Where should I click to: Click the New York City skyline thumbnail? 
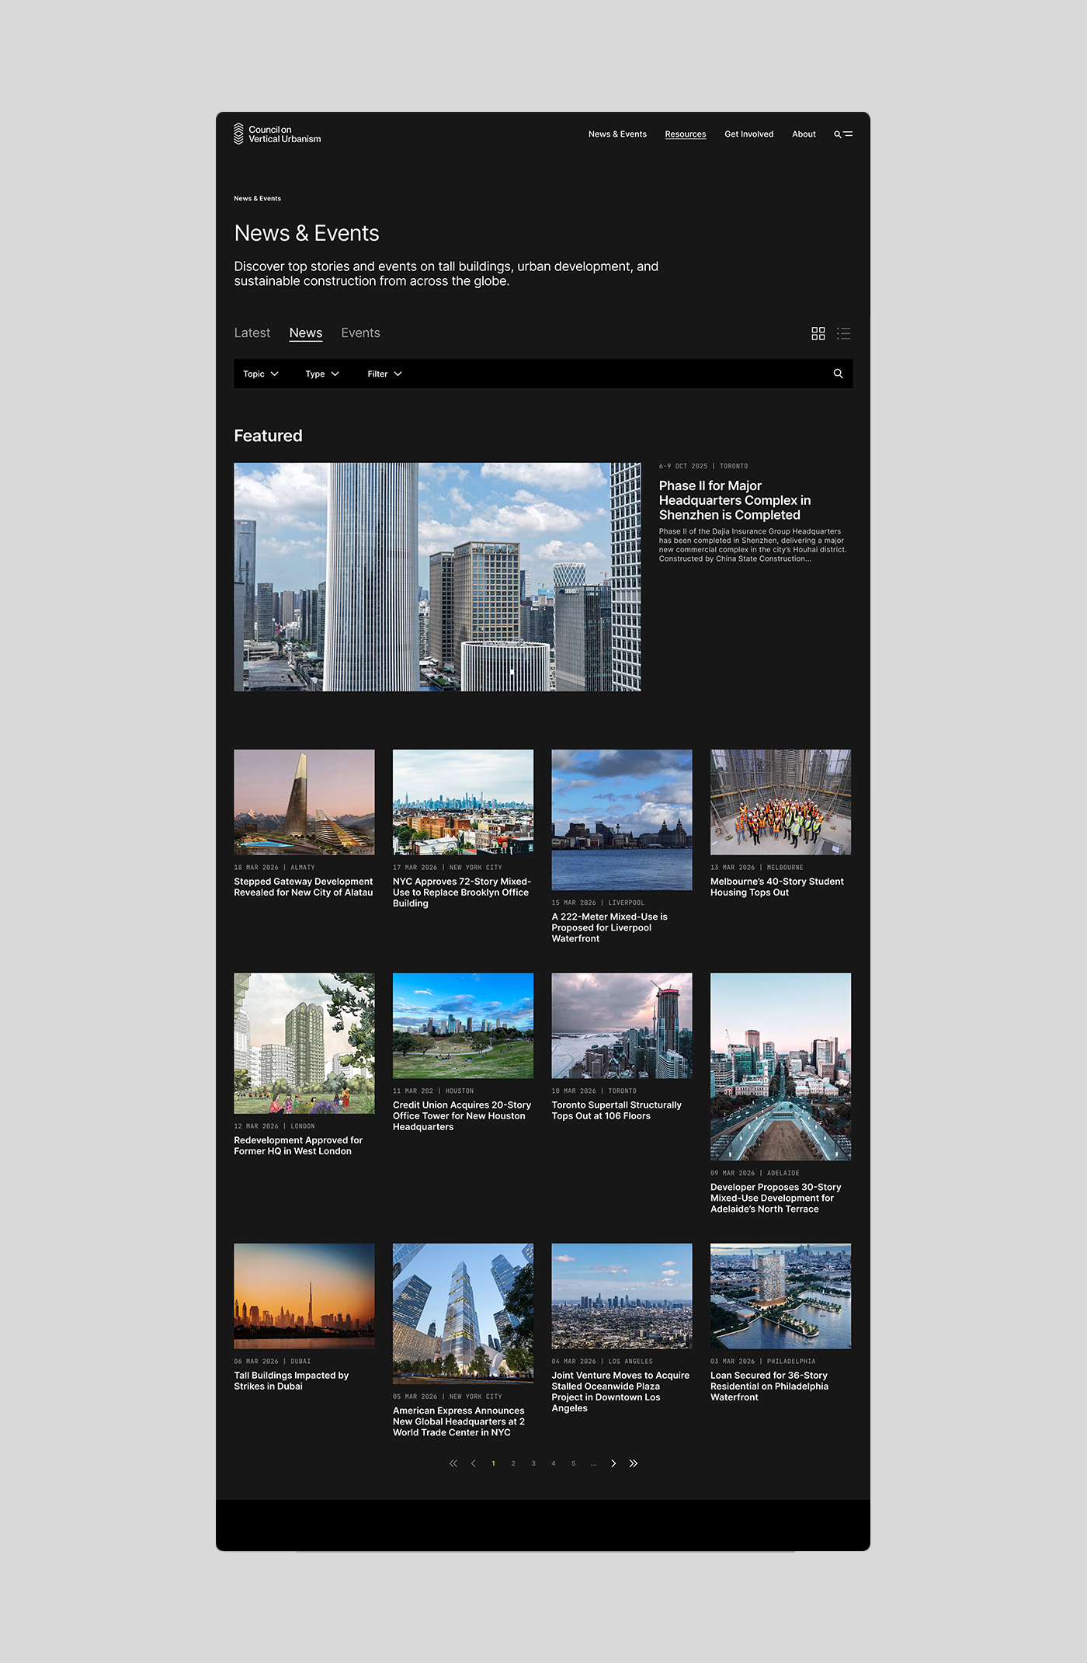coord(463,802)
